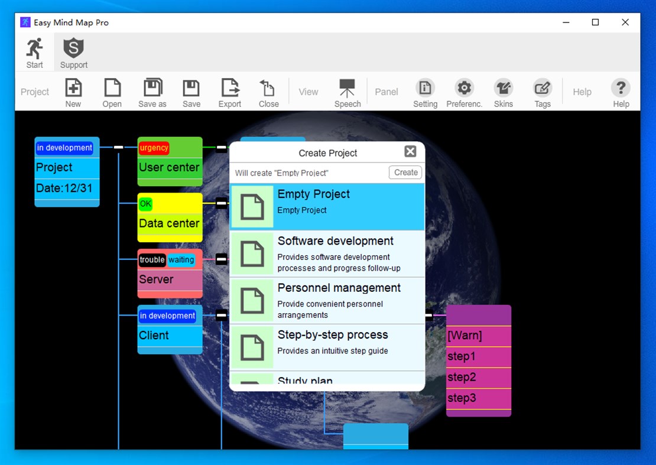Select the Start tab
656x465 pixels.
[34, 52]
